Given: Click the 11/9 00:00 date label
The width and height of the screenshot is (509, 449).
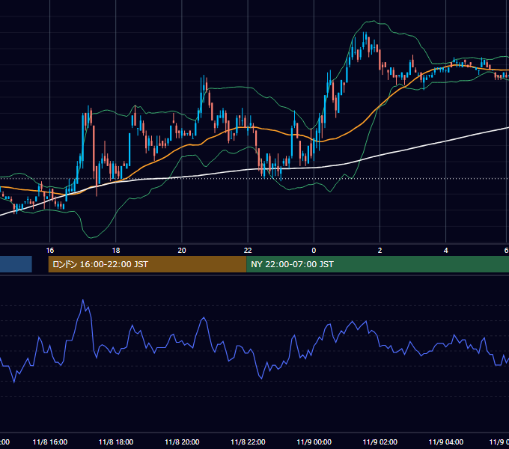Looking at the screenshot, I should pos(314,442).
